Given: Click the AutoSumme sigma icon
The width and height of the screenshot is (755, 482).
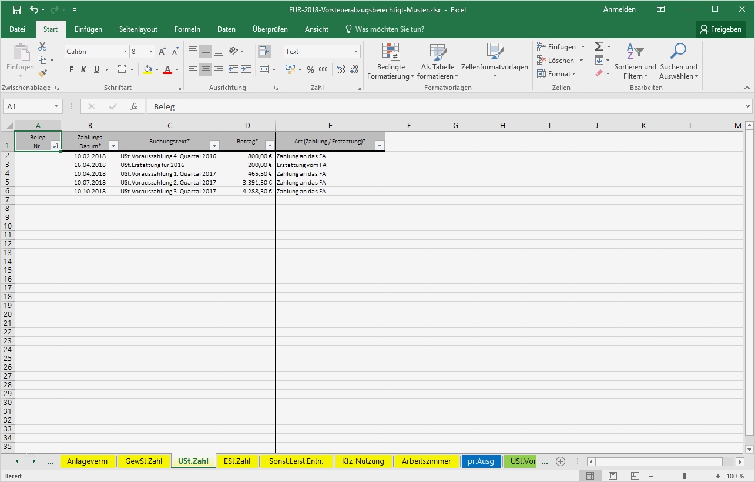Looking at the screenshot, I should [x=598, y=46].
